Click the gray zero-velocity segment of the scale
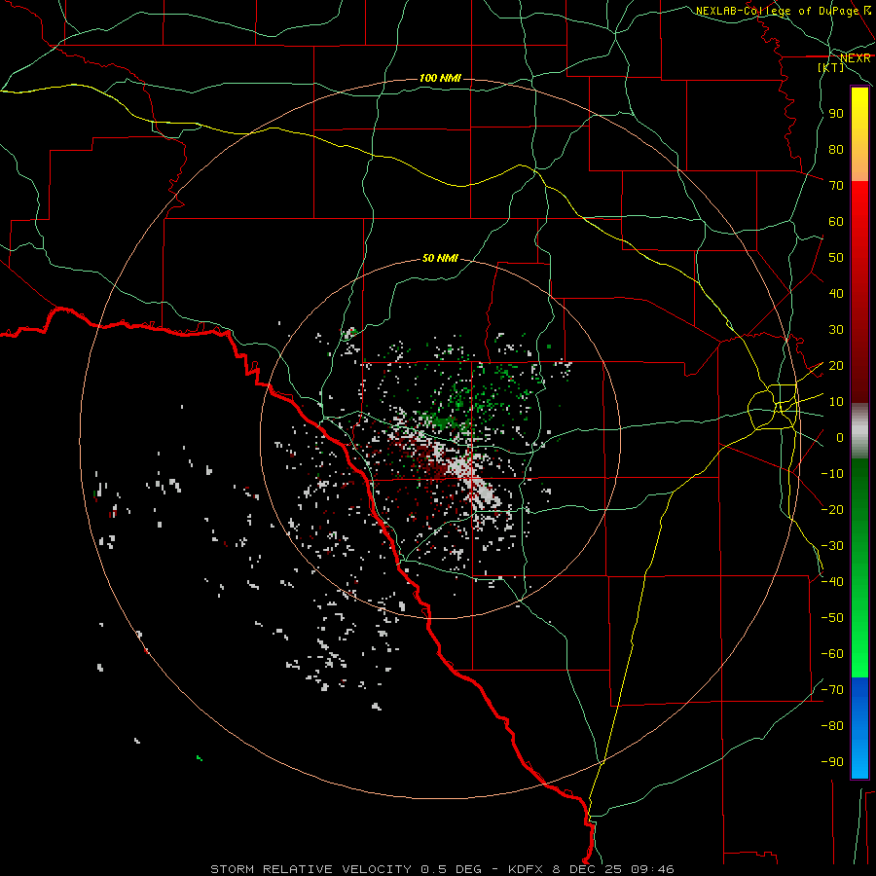 coord(859,431)
